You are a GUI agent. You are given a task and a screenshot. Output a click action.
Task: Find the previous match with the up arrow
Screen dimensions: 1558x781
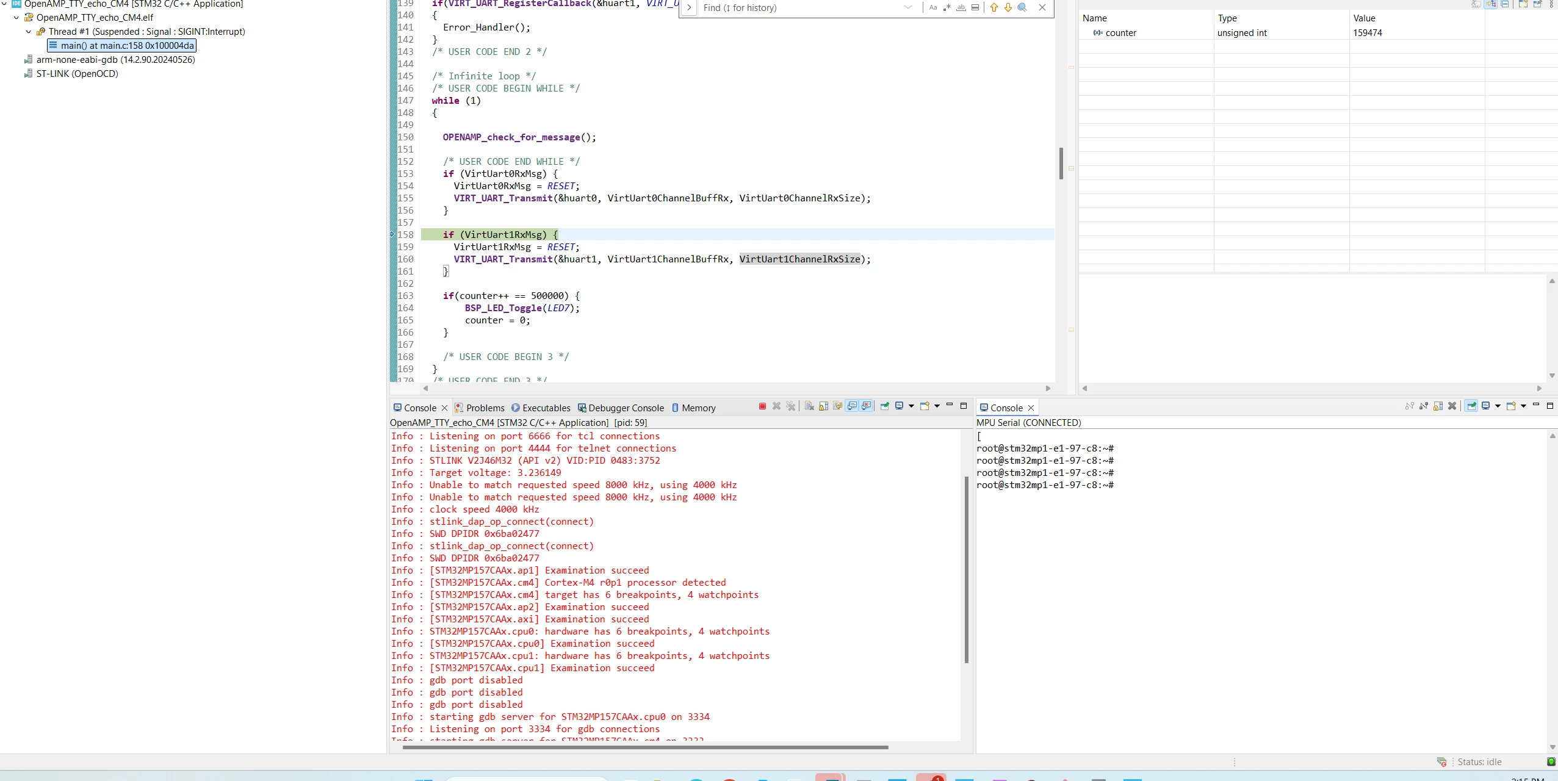pos(994,8)
